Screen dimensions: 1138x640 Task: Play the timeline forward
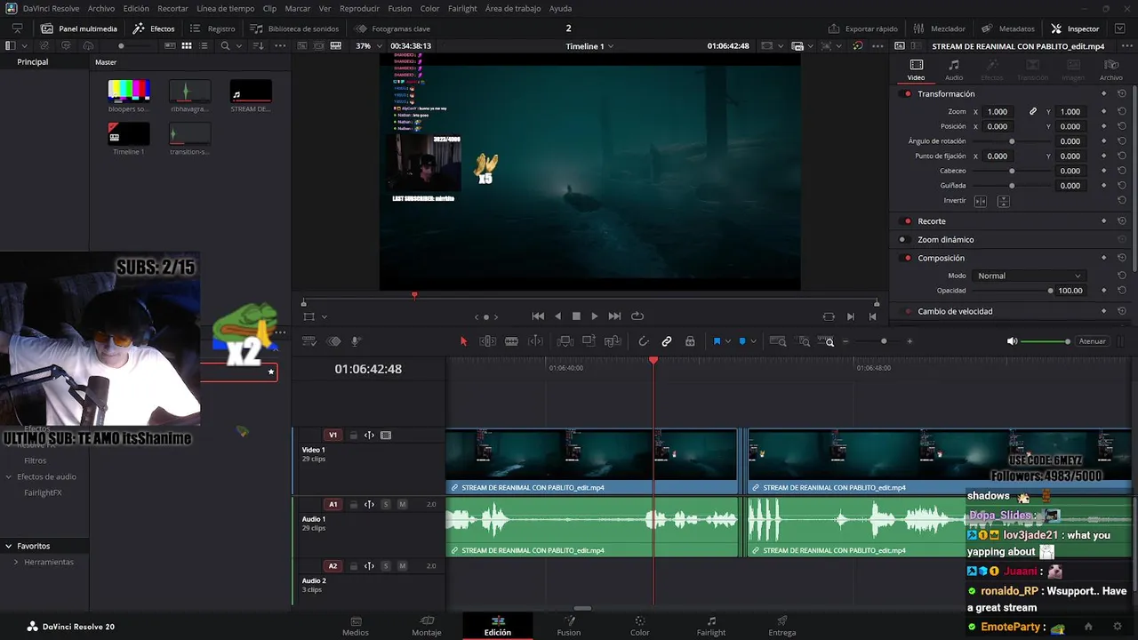tap(595, 316)
